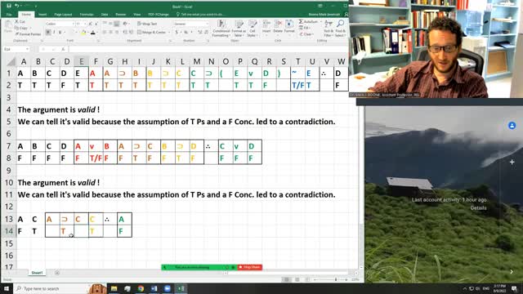Cut the selected cells
The height and width of the screenshot is (294, 523).
(x=20, y=22)
